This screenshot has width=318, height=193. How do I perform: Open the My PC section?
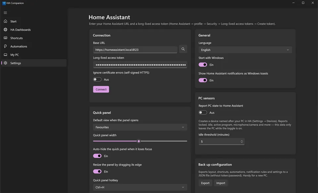click(34, 55)
